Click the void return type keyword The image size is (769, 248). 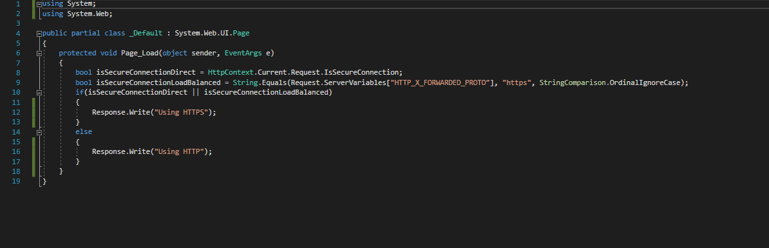tap(109, 53)
